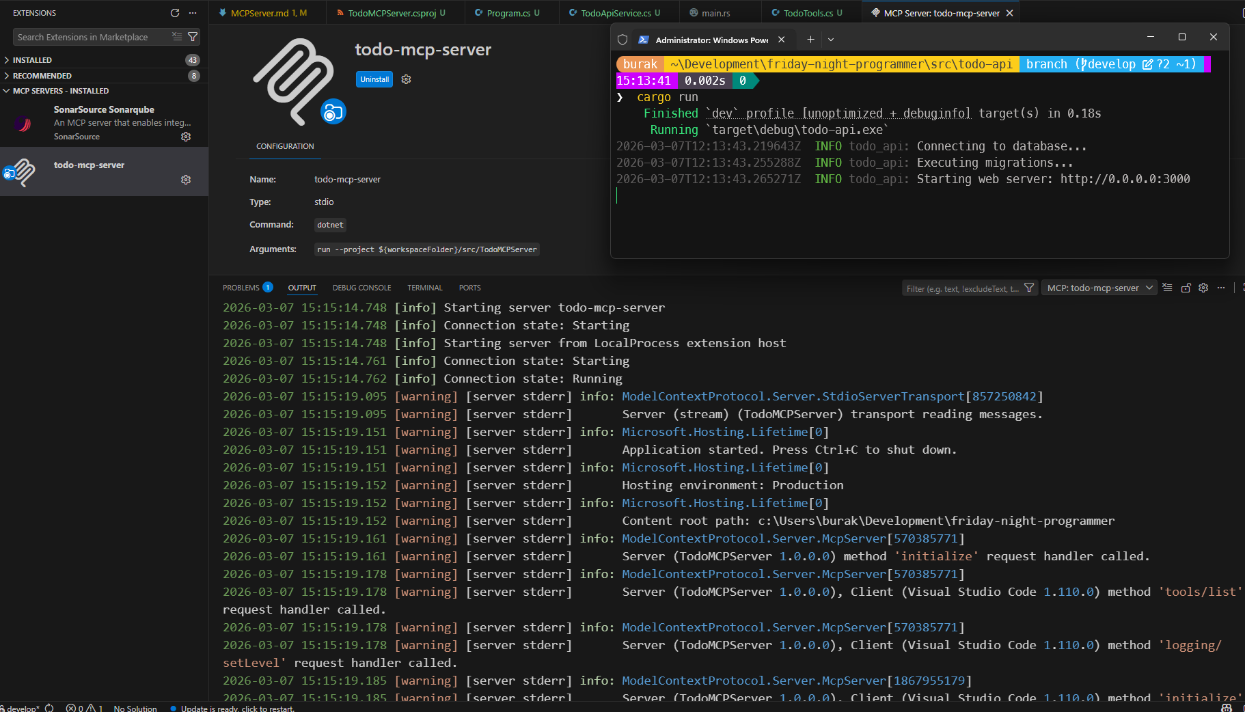Open Output panel settings gear

coord(1203,288)
